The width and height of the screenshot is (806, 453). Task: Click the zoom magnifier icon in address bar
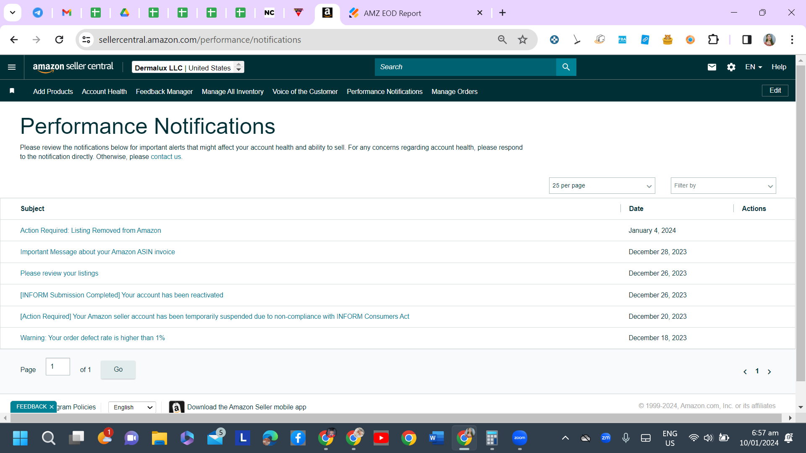[502, 40]
